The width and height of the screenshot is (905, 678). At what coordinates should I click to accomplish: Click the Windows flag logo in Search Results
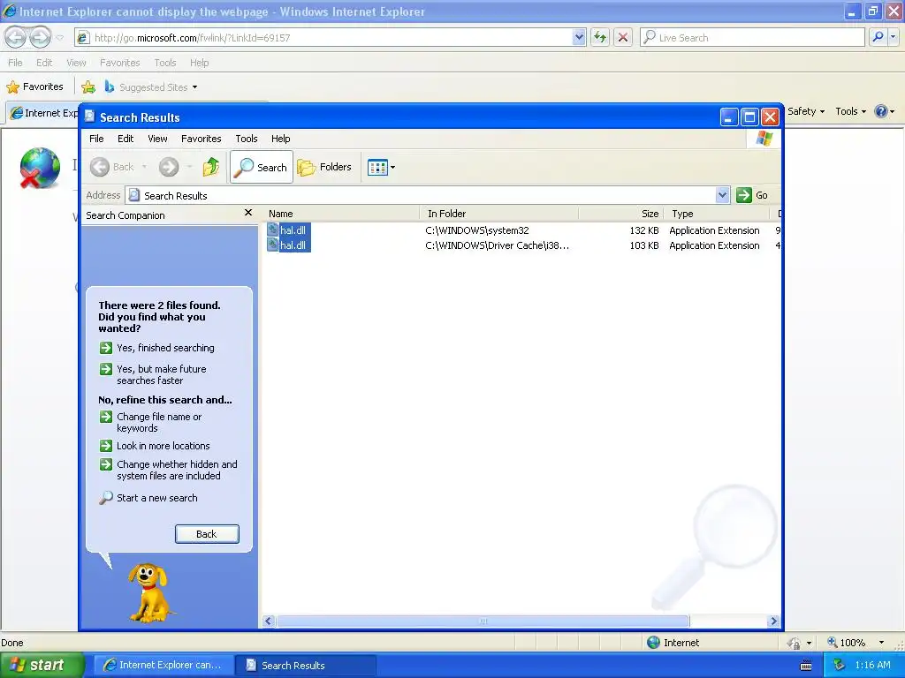764,139
